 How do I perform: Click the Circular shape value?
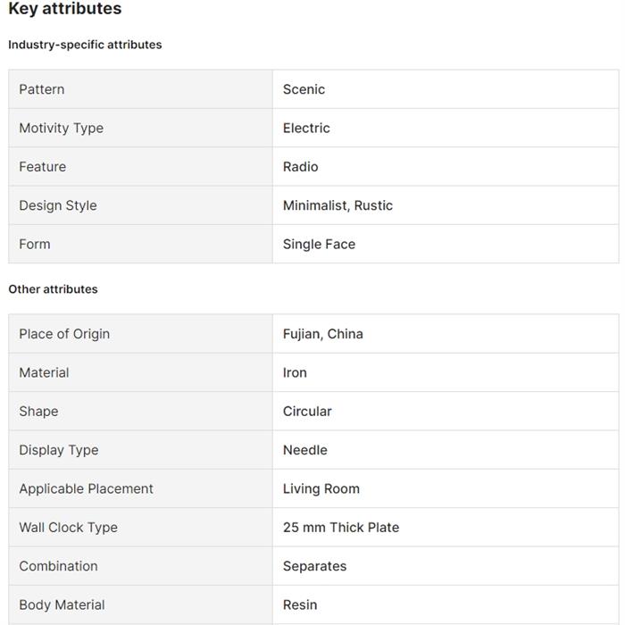tap(307, 412)
